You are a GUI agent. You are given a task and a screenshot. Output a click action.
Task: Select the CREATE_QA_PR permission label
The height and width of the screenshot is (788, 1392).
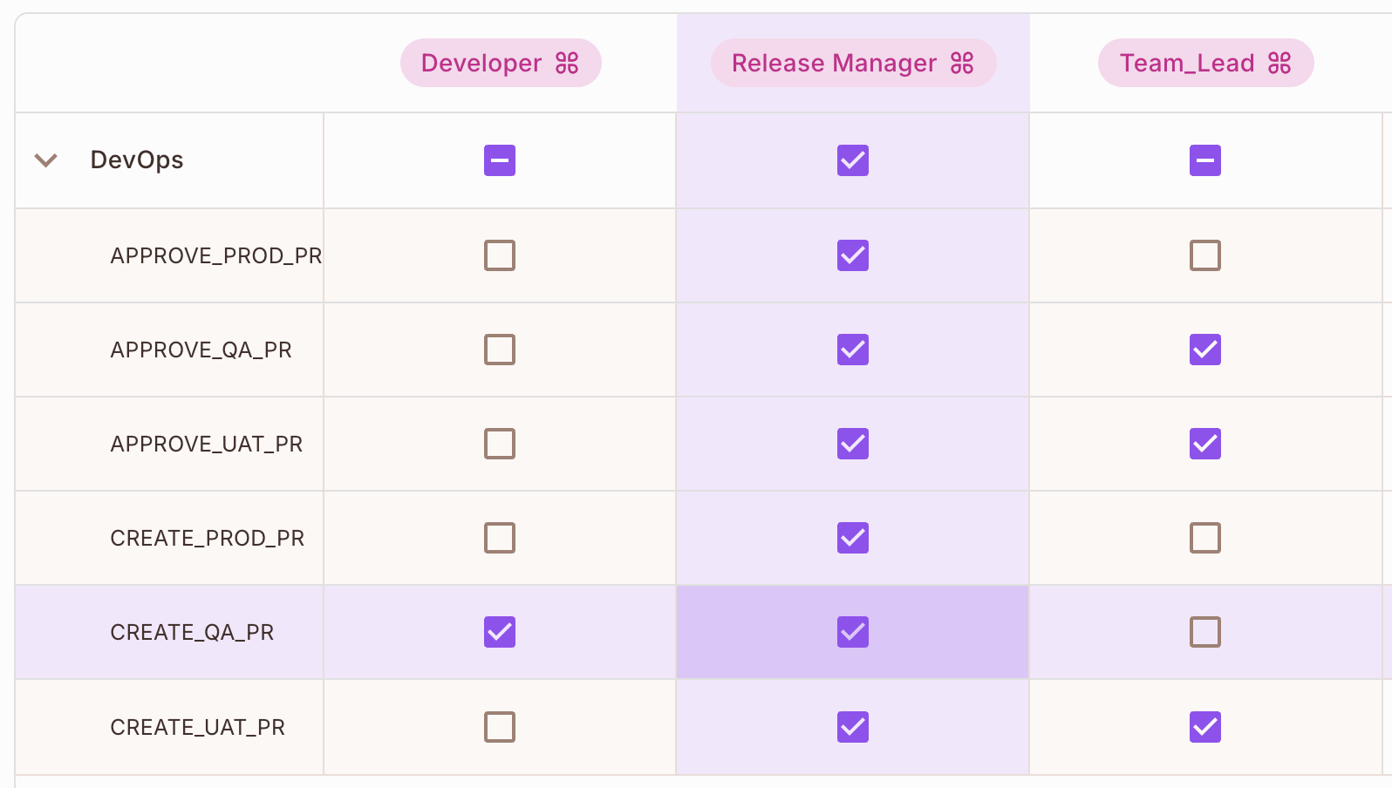click(192, 632)
